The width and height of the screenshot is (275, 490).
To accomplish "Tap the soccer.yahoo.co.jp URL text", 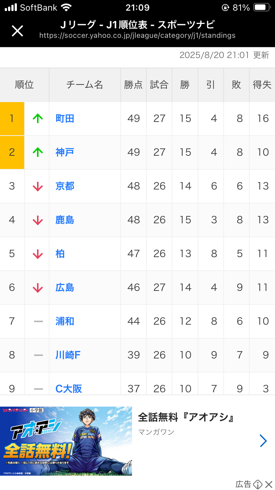I will [x=137, y=36].
